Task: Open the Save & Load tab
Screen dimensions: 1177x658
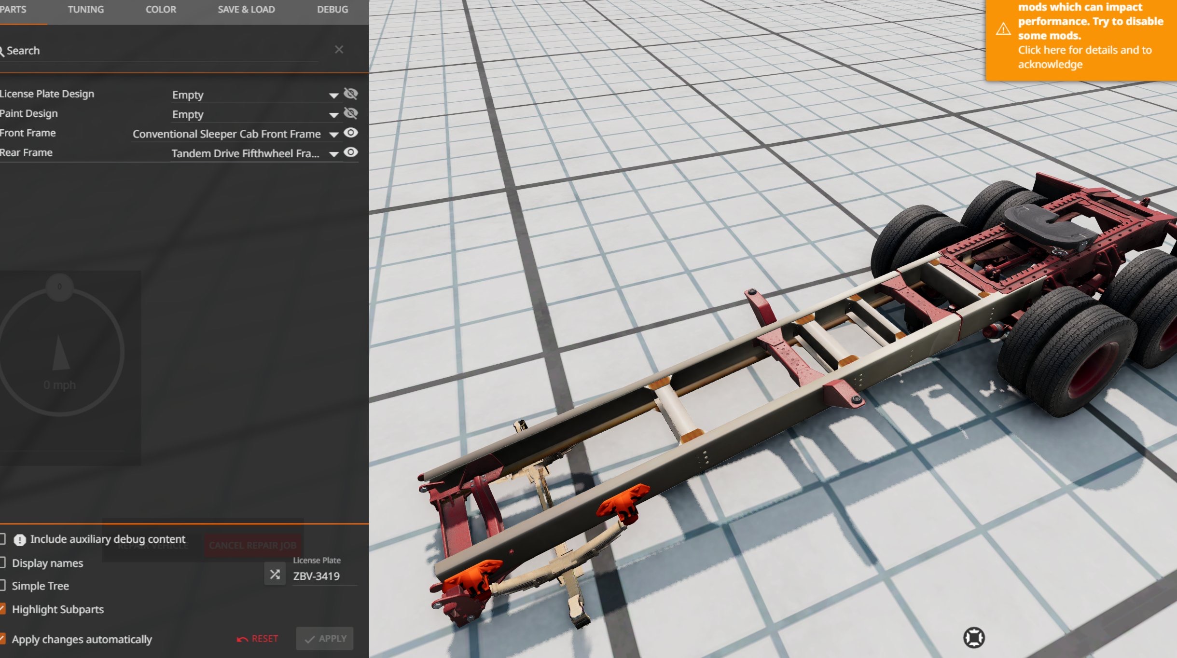Action: click(246, 10)
